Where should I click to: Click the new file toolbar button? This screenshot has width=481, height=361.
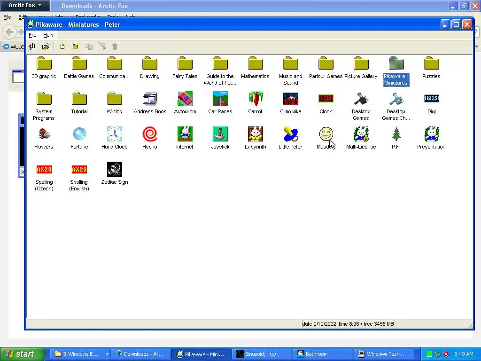[x=62, y=47]
